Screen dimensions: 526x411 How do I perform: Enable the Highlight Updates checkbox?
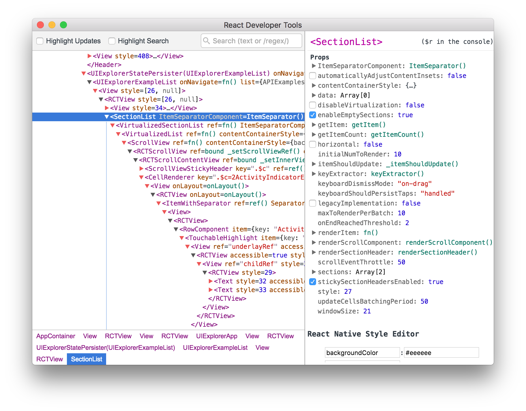pos(40,41)
